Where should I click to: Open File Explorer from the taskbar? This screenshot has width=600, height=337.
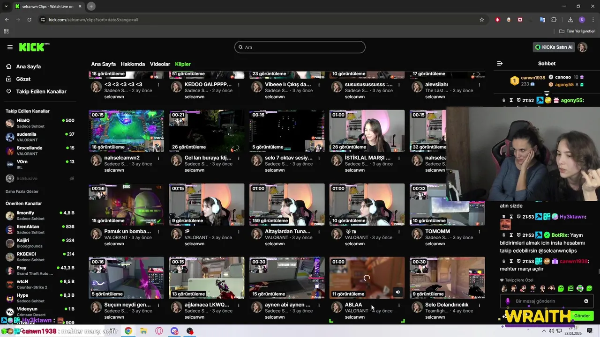coord(143,331)
